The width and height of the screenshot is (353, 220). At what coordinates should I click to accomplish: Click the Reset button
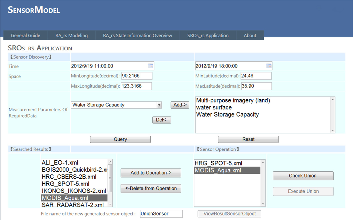tap(248, 139)
